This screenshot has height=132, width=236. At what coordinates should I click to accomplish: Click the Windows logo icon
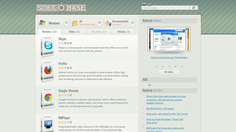click(x=42, y=23)
